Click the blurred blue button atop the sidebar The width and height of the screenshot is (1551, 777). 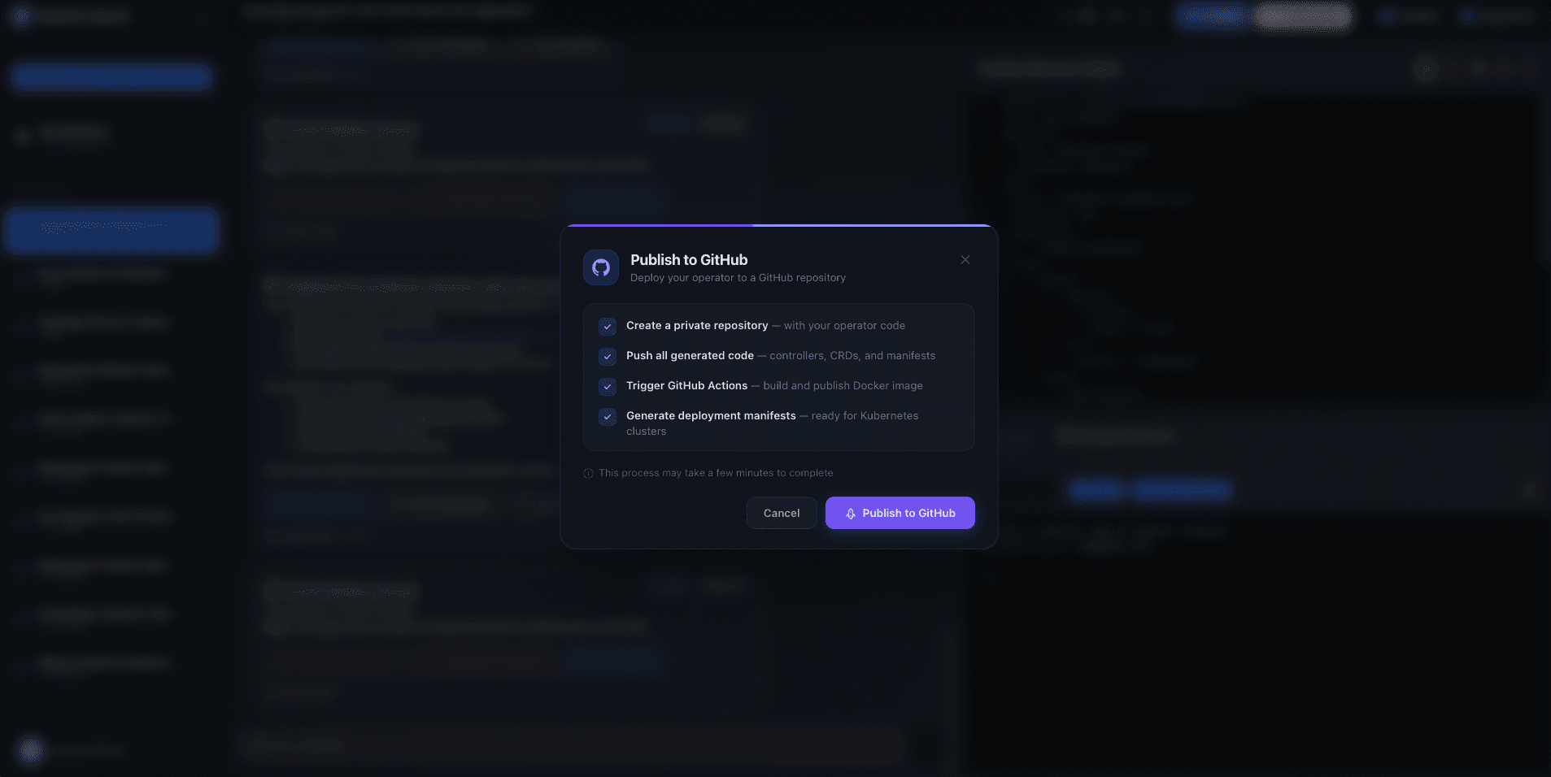(111, 76)
